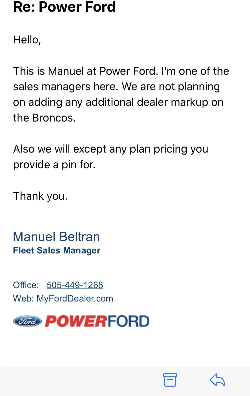
Task: Tap the Office label in signature
Action: point(26,285)
